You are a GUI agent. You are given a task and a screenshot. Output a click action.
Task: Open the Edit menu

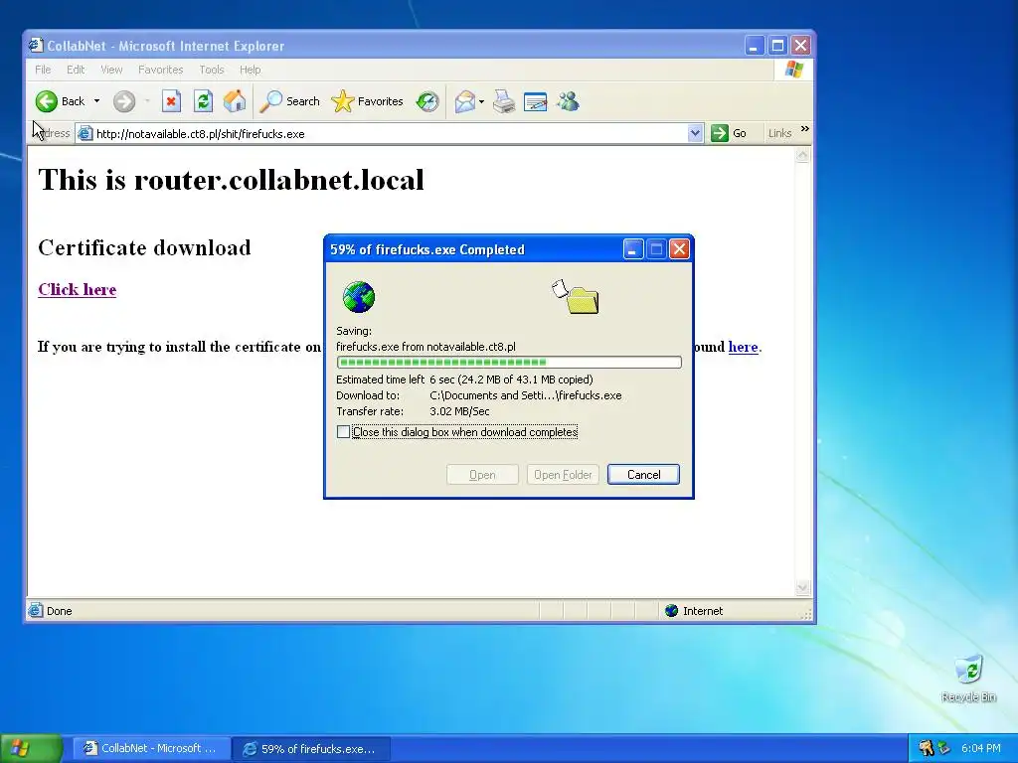[x=76, y=70]
